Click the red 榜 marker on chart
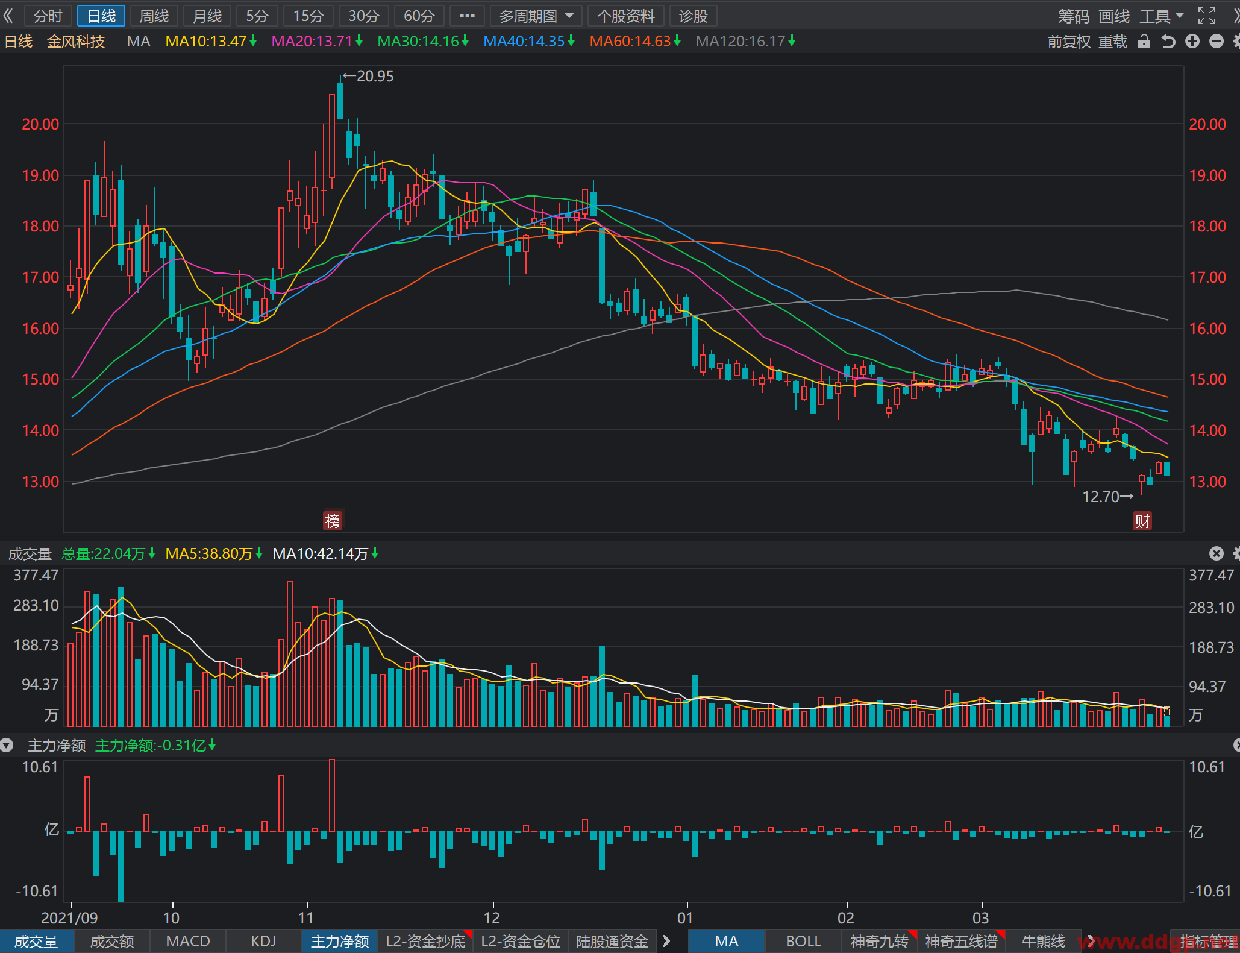This screenshot has height=953, width=1240. coord(333,520)
